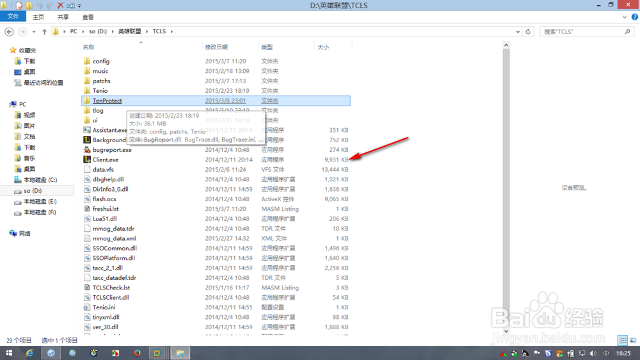Select the Tenio.ini file
Viewport: 640px width, 360px height.
click(104, 307)
